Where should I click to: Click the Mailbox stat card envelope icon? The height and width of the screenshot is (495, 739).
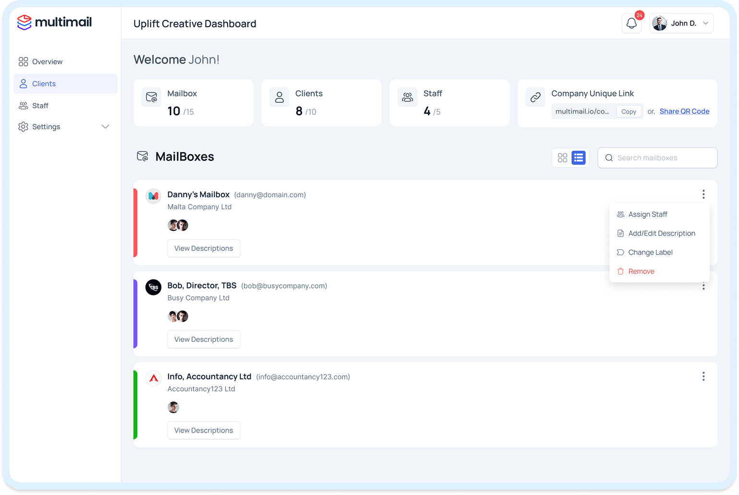click(151, 97)
